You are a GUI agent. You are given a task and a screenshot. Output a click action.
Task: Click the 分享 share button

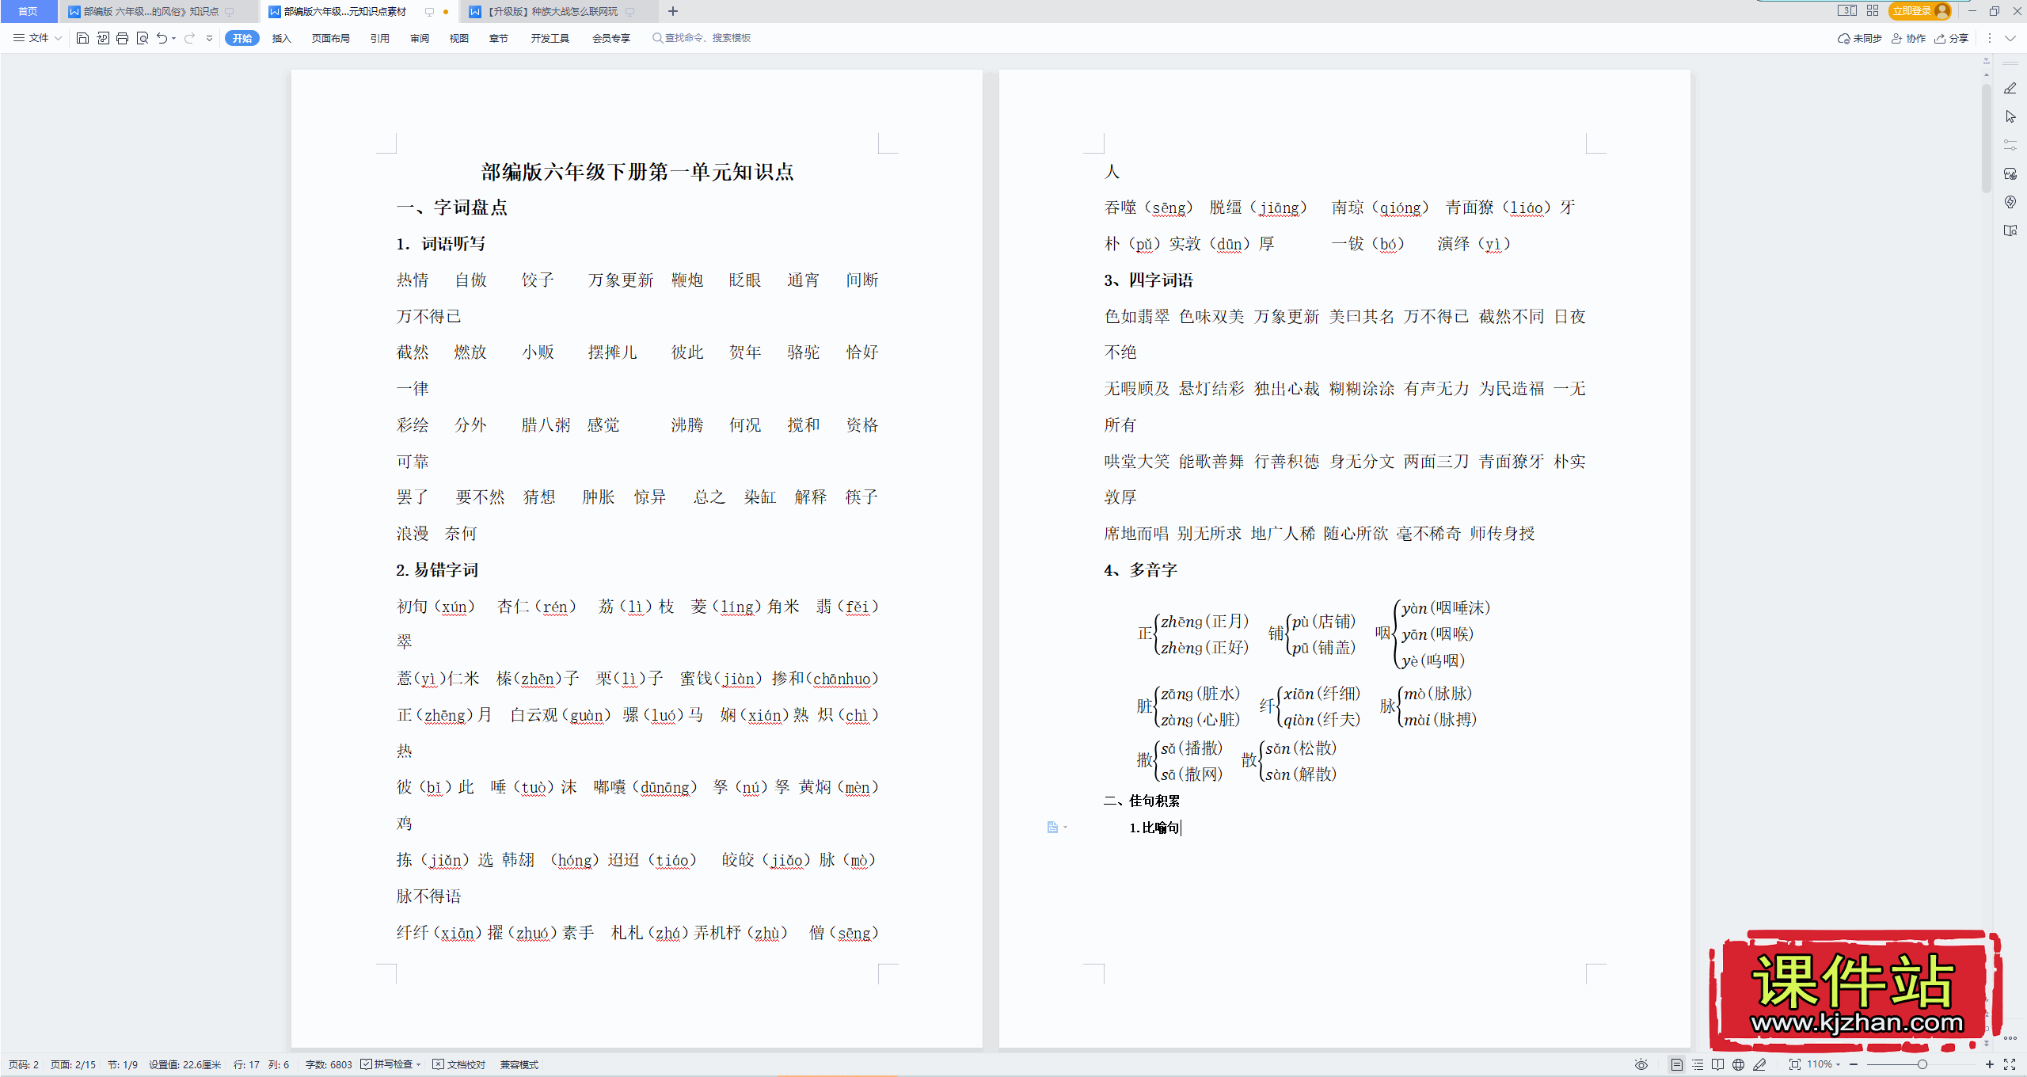pos(1951,38)
